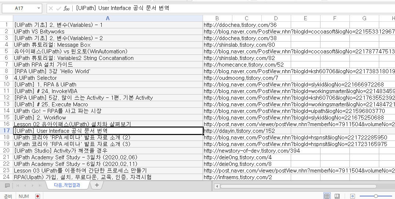Open the Name Box dropdown arrow
Screen dimensions: 395x199
(39, 8)
